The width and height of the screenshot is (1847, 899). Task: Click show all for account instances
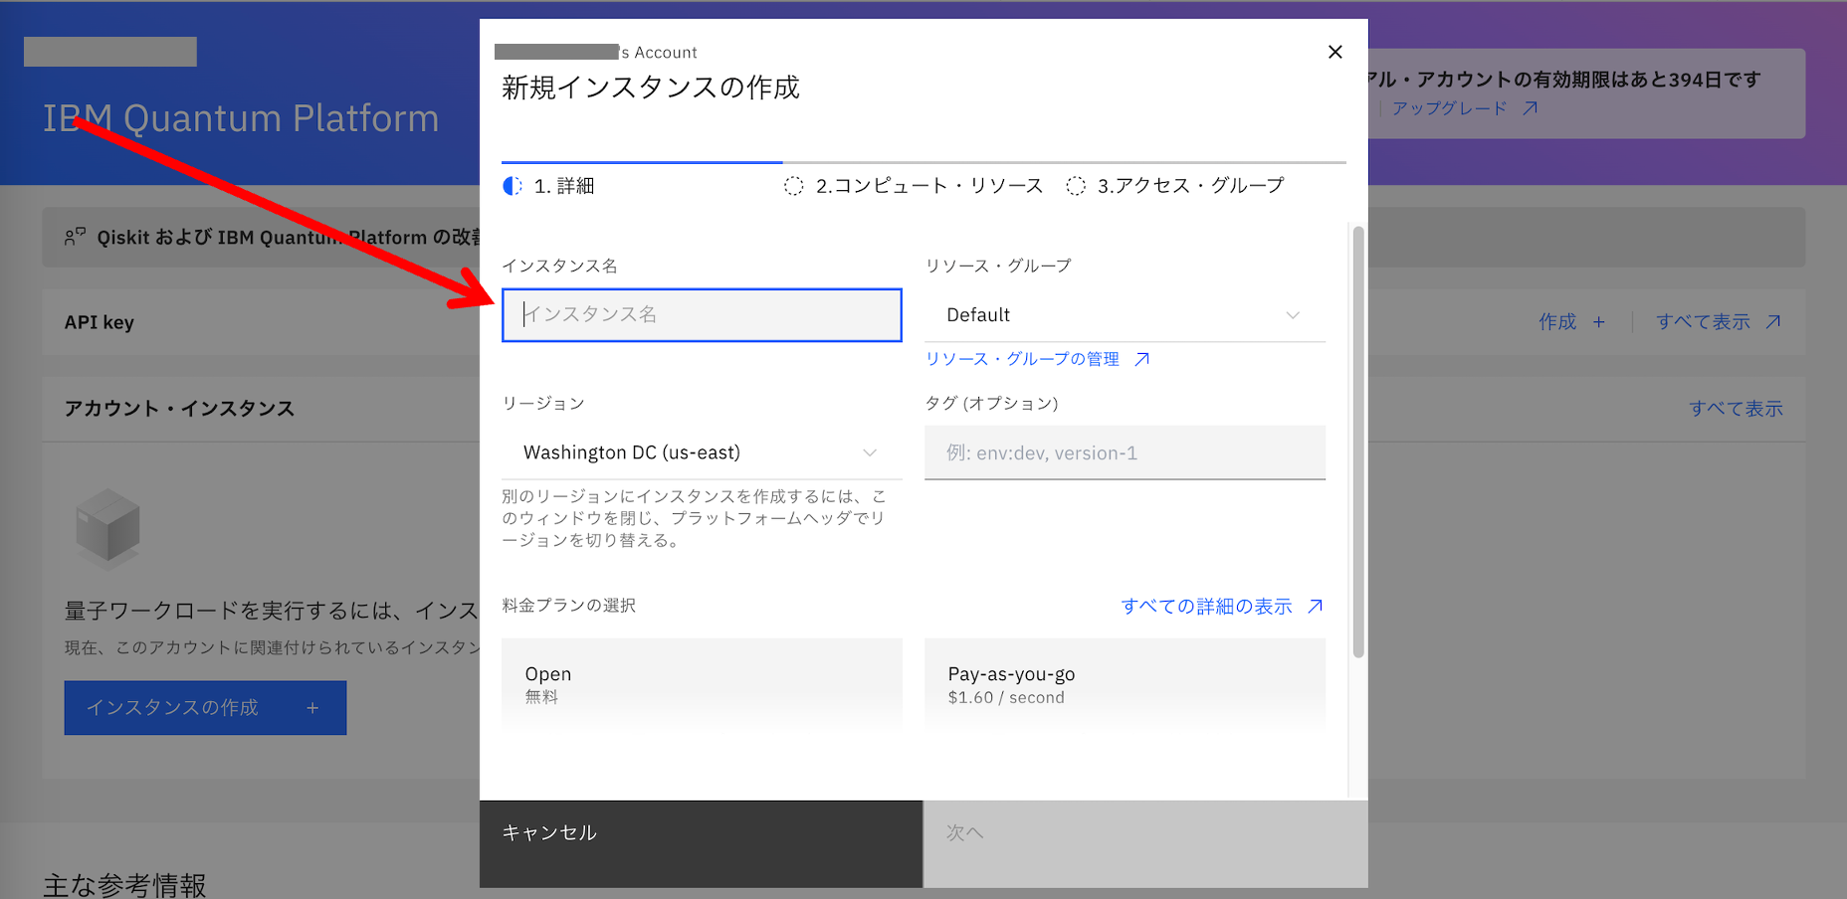[x=1736, y=409]
